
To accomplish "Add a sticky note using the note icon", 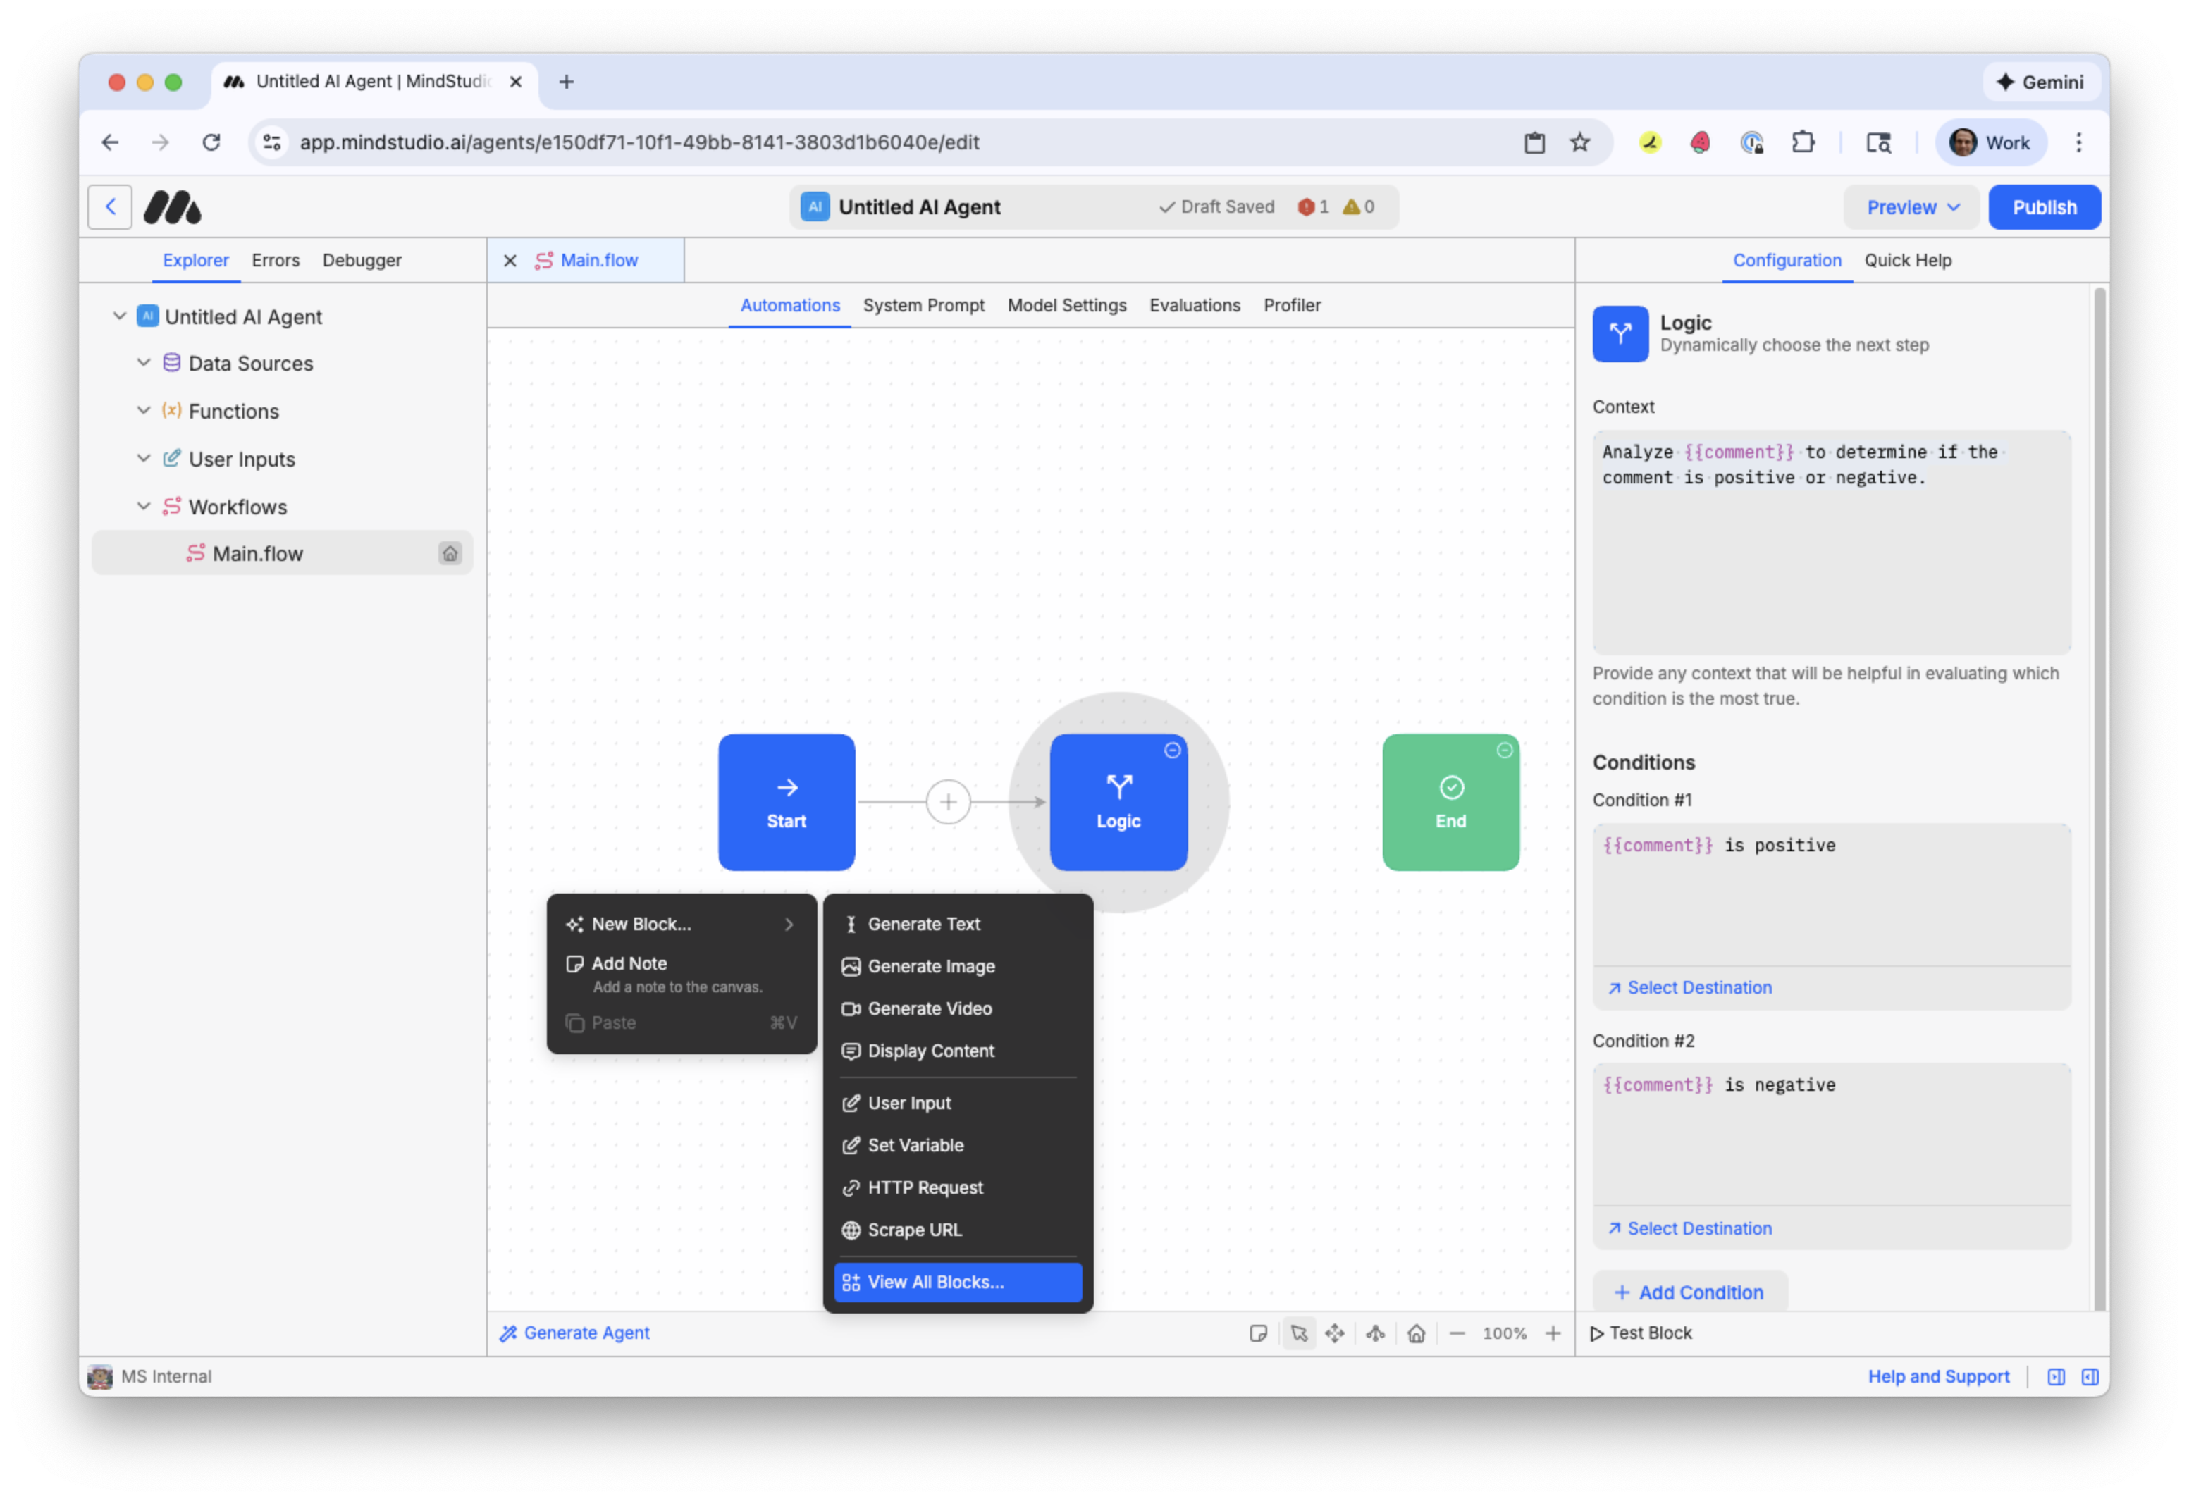I will pyautogui.click(x=1259, y=1333).
